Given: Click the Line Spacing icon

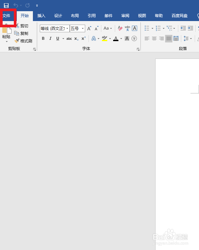Looking at the screenshot, I should (x=186, y=38).
